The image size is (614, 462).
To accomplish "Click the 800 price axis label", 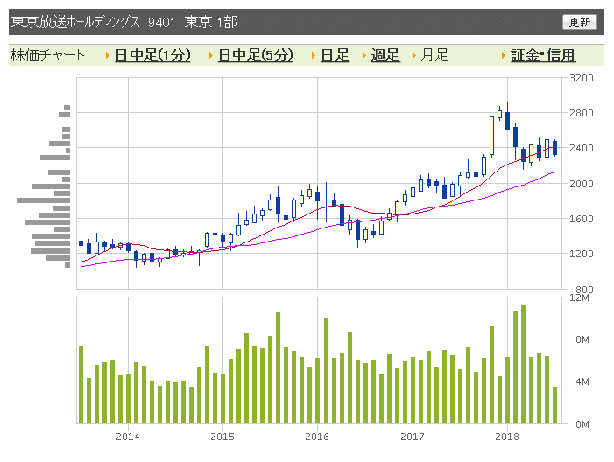I will pyautogui.click(x=584, y=289).
